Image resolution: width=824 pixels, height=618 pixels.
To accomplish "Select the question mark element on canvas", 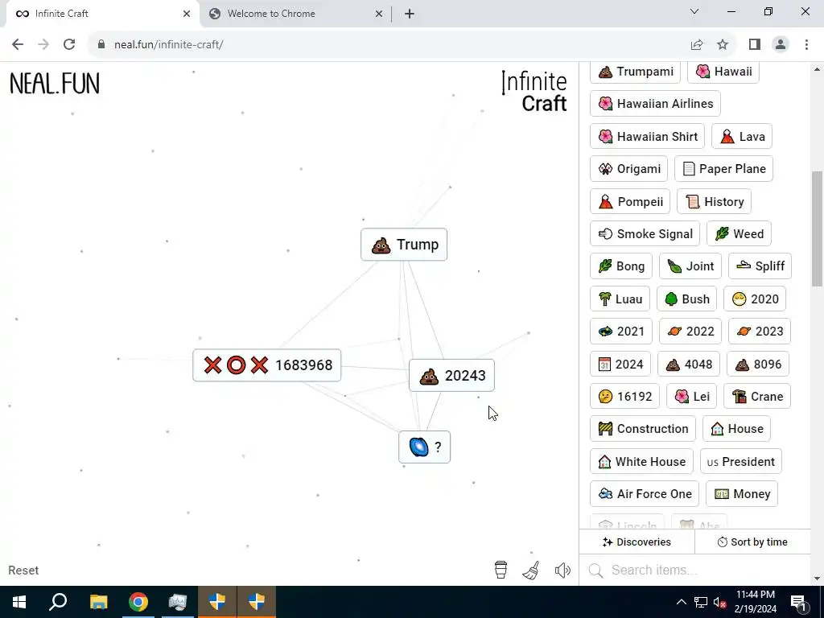I will 424,447.
